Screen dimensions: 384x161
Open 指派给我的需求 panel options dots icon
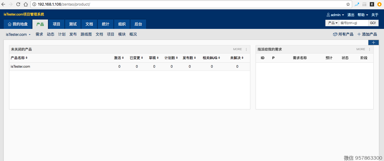coord(370,49)
